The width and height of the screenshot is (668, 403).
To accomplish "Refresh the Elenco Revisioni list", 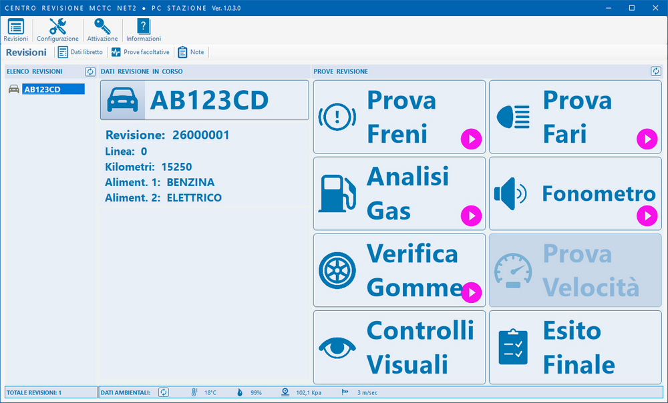I will [90, 71].
